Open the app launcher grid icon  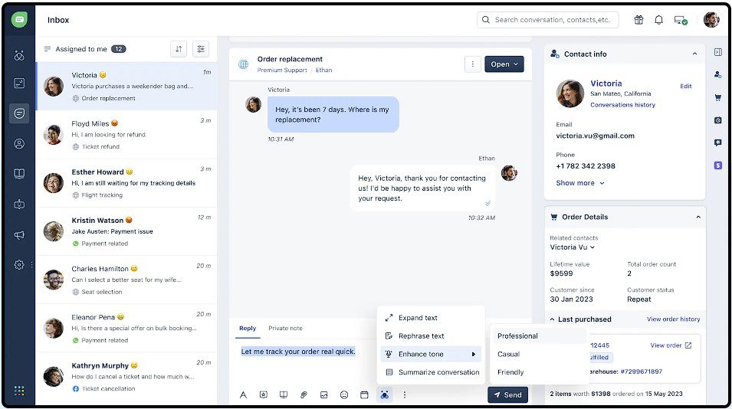tap(19, 391)
